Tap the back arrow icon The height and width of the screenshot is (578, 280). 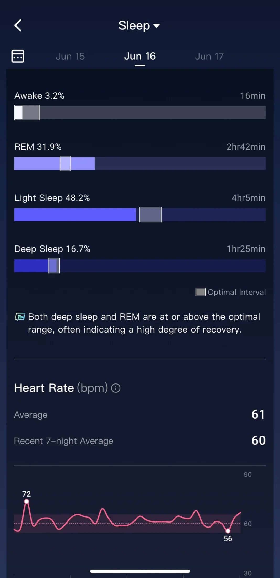pos(18,25)
